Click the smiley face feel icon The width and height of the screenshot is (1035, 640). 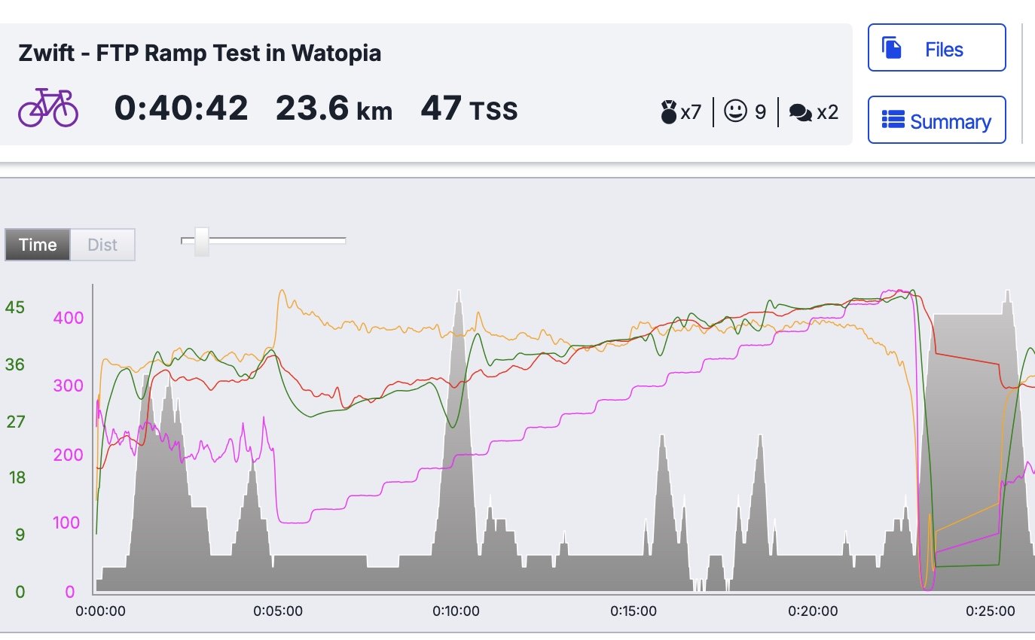(734, 112)
